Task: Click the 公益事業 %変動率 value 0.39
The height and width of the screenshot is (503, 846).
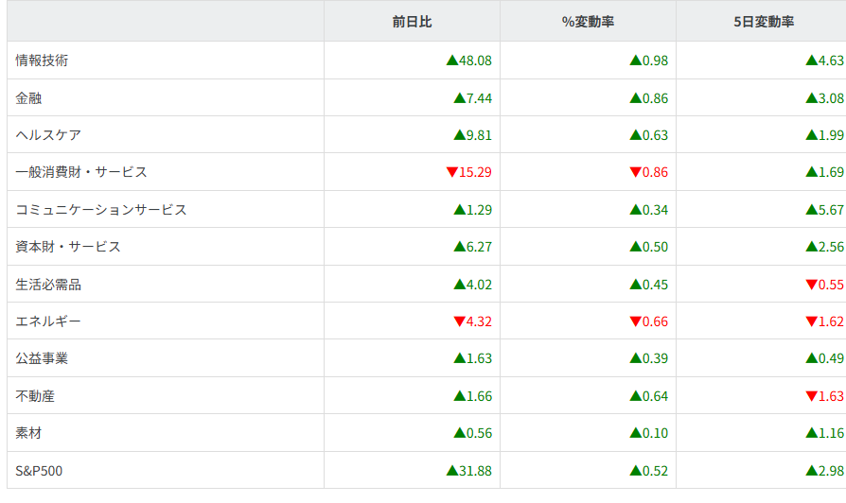Action: coord(654,359)
